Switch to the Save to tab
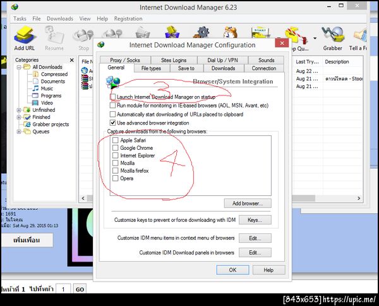The width and height of the screenshot is (379, 306). (x=186, y=68)
